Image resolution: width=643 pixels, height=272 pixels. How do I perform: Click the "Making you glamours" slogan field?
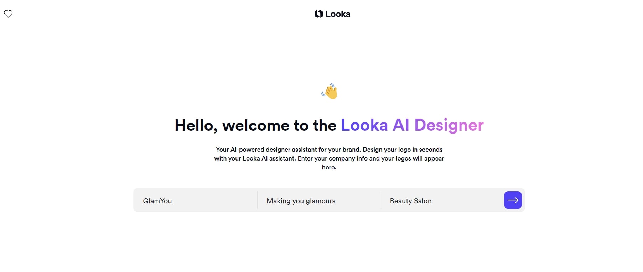[x=319, y=201]
